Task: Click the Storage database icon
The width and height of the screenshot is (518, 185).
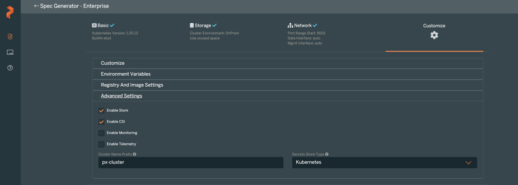Action: pyautogui.click(x=192, y=26)
